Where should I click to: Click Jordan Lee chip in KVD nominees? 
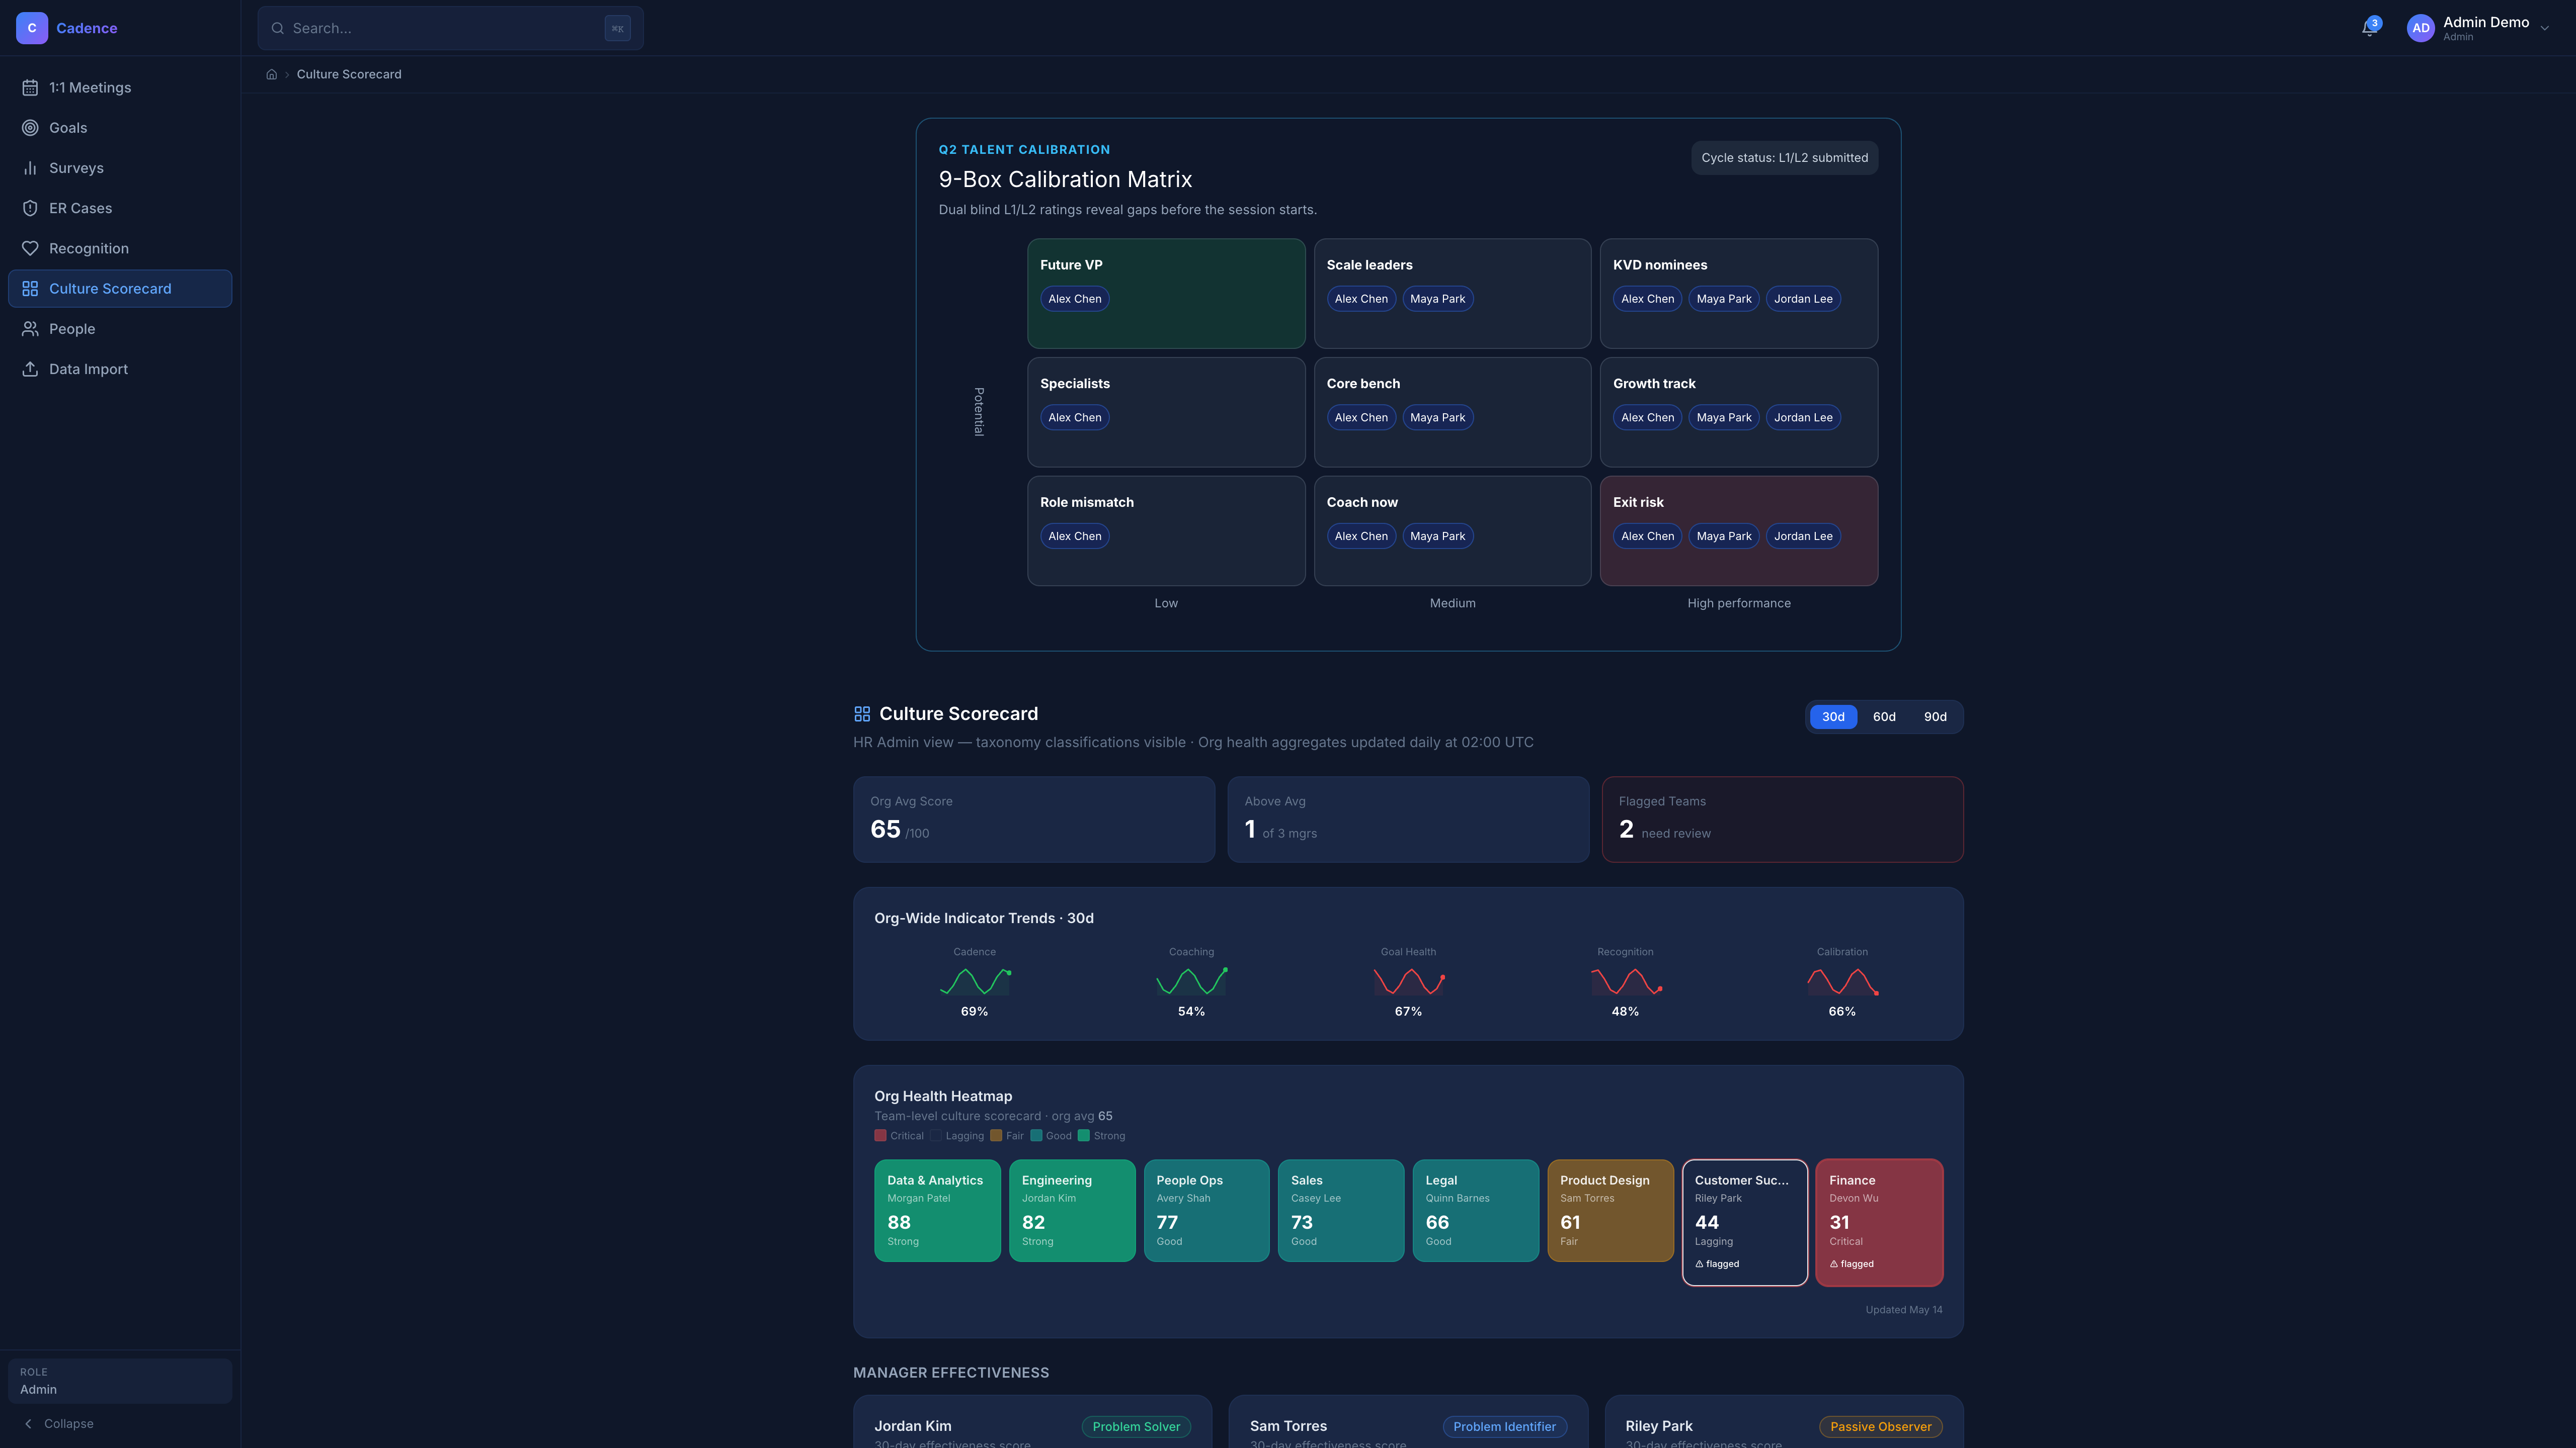click(1803, 299)
